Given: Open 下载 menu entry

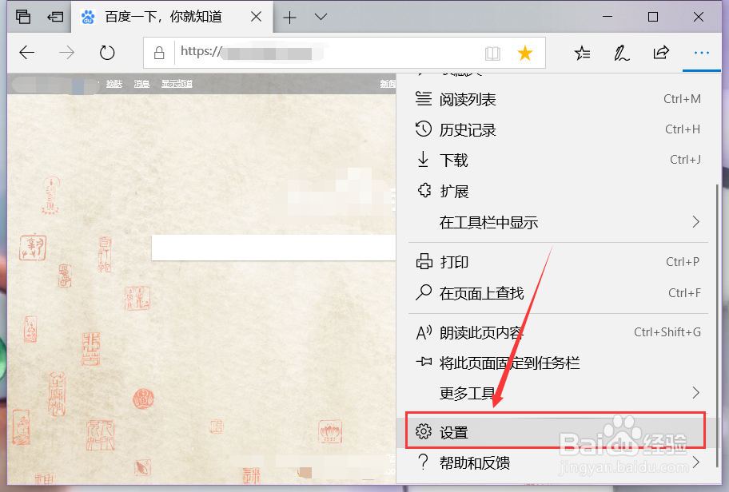Looking at the screenshot, I should 557,160.
